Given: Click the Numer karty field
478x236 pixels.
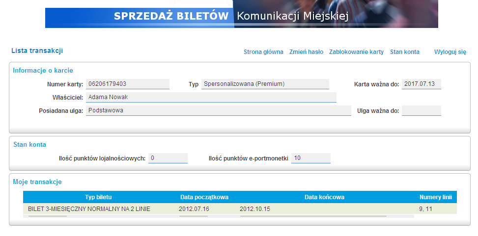Looking at the screenshot, I should click(127, 84).
